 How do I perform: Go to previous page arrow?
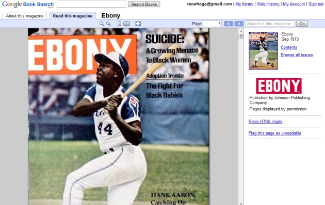(x=229, y=24)
